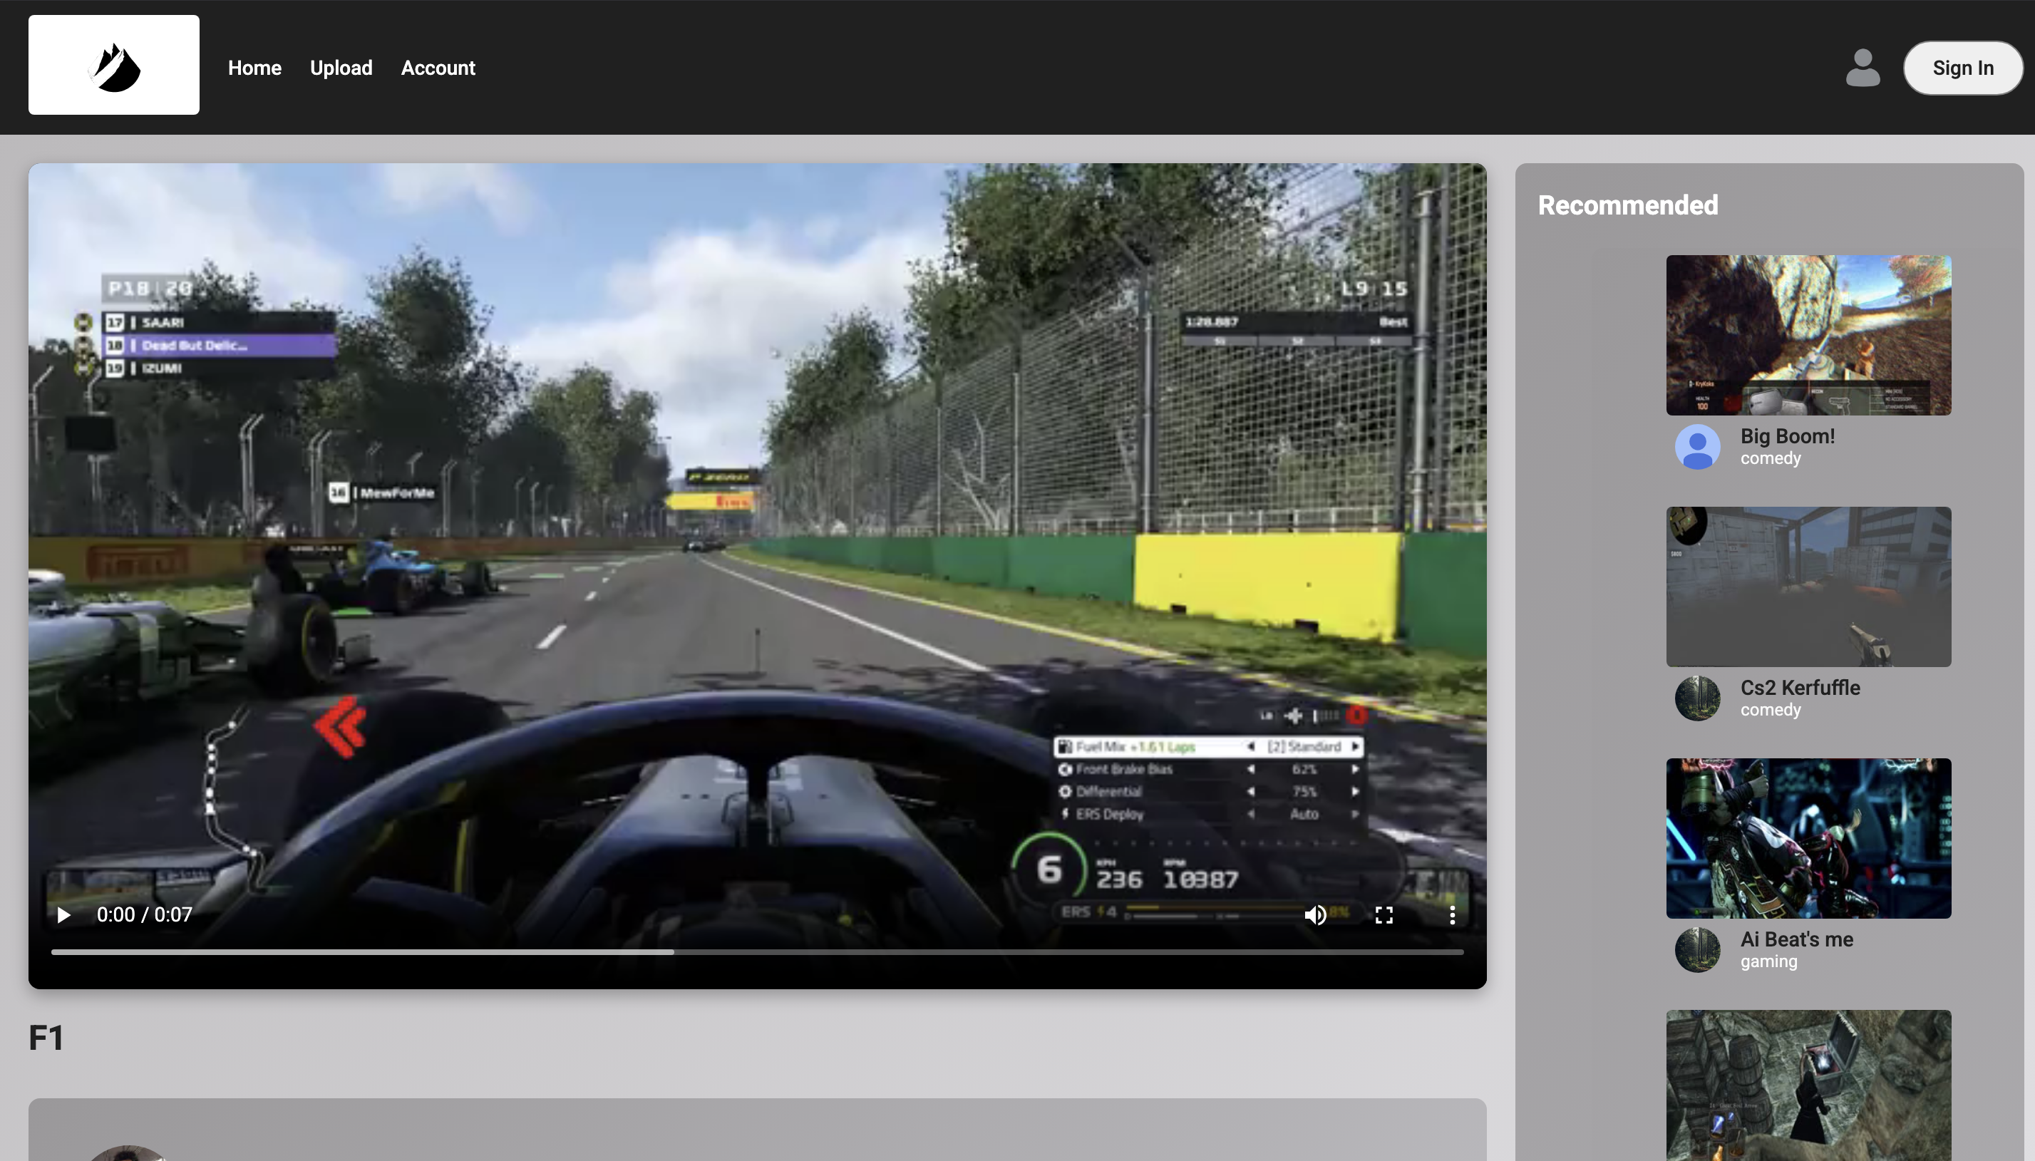
Task: Click the Big Boom! title link
Action: coord(1787,436)
